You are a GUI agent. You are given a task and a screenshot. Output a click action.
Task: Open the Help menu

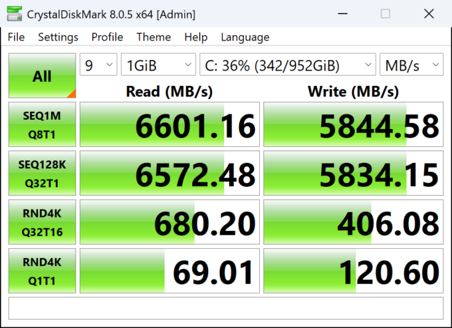(x=196, y=37)
